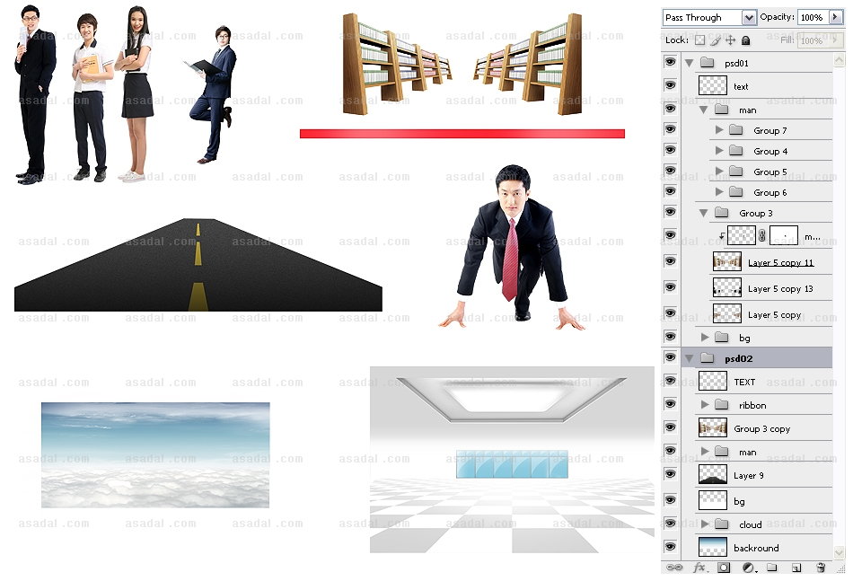Hide the backround layer eye icon

click(x=670, y=547)
